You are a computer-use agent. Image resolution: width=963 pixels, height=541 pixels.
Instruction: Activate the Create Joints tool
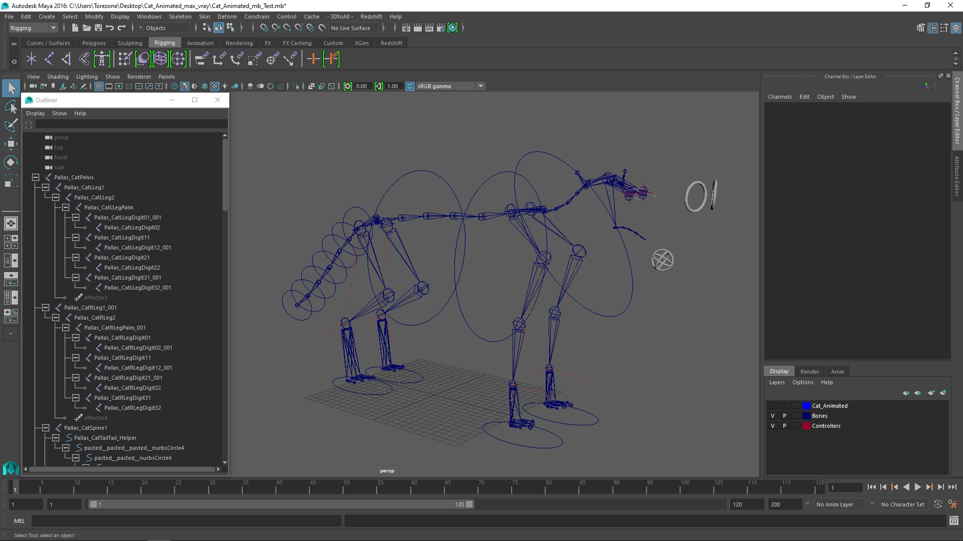point(49,59)
